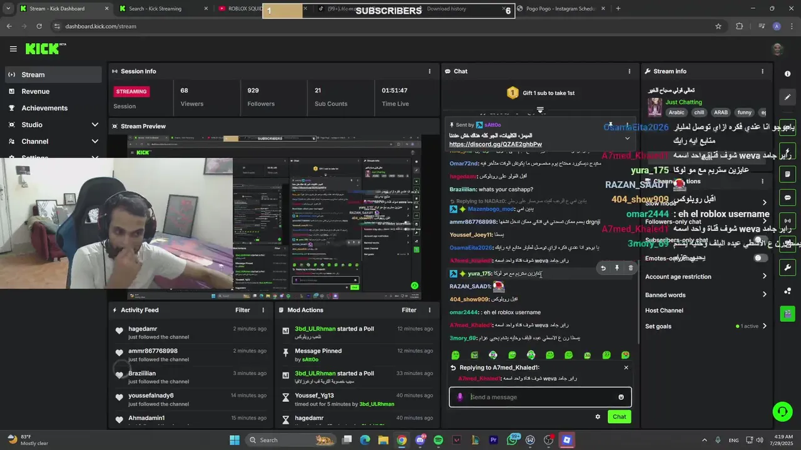Open Premiere Pro from the taskbar

coord(493,440)
